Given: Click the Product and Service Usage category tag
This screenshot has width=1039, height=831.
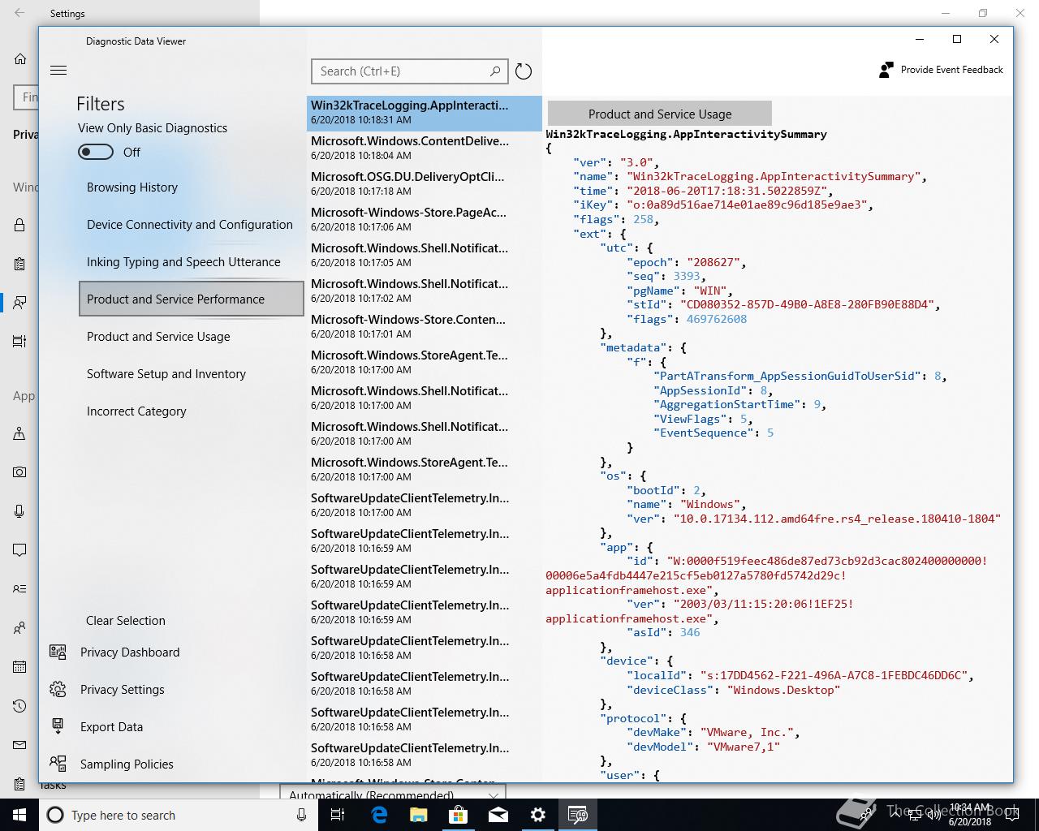Looking at the screenshot, I should click(x=660, y=114).
